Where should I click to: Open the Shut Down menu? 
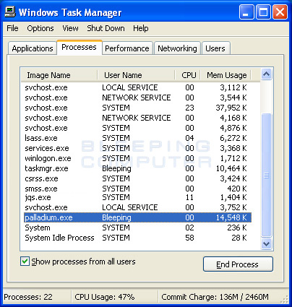coord(106,28)
